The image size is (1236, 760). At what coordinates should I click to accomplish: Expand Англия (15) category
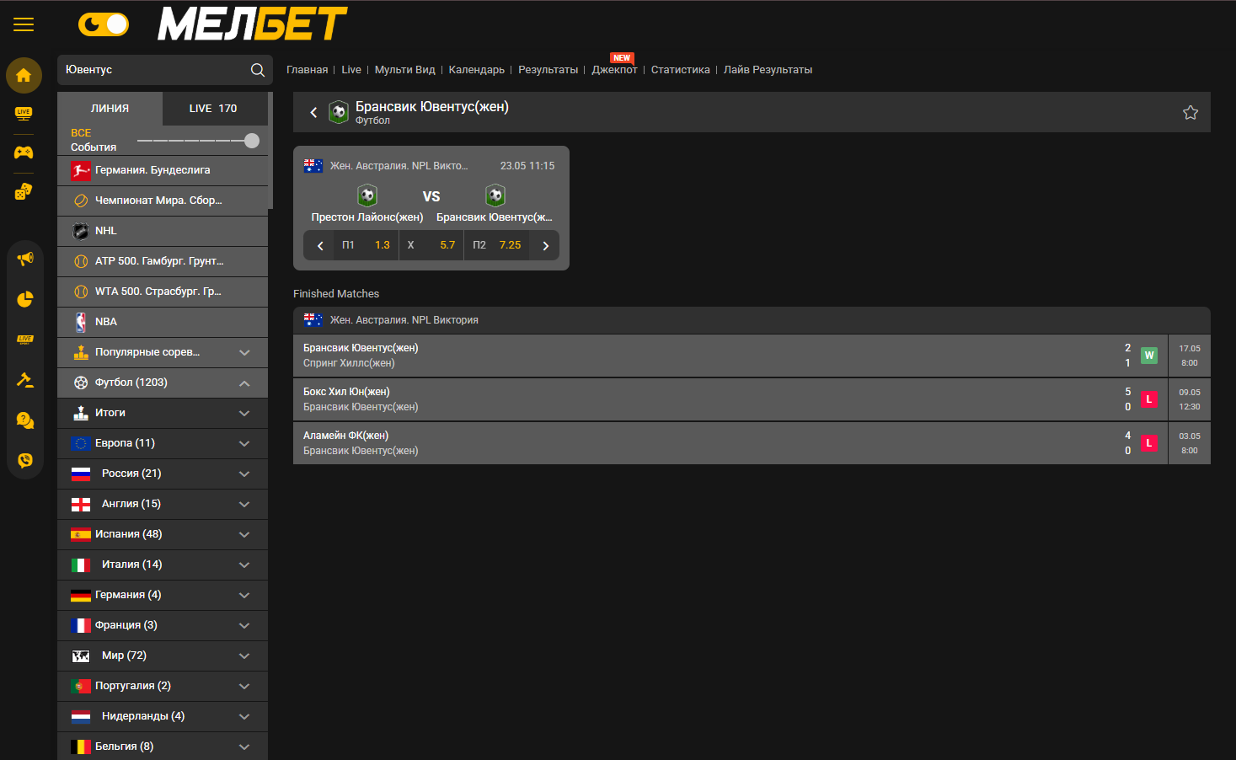163,504
